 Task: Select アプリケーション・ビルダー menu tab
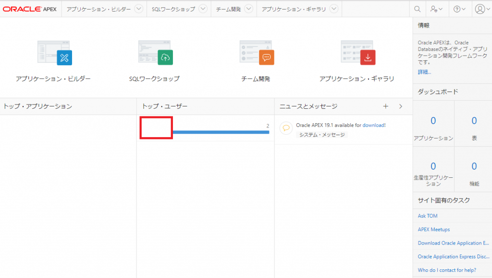pos(98,9)
